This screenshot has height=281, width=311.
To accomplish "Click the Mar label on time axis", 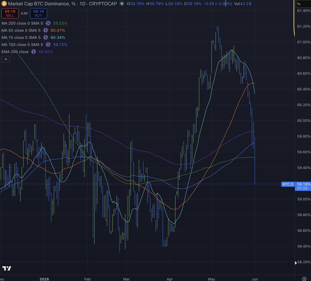I will (126, 279).
